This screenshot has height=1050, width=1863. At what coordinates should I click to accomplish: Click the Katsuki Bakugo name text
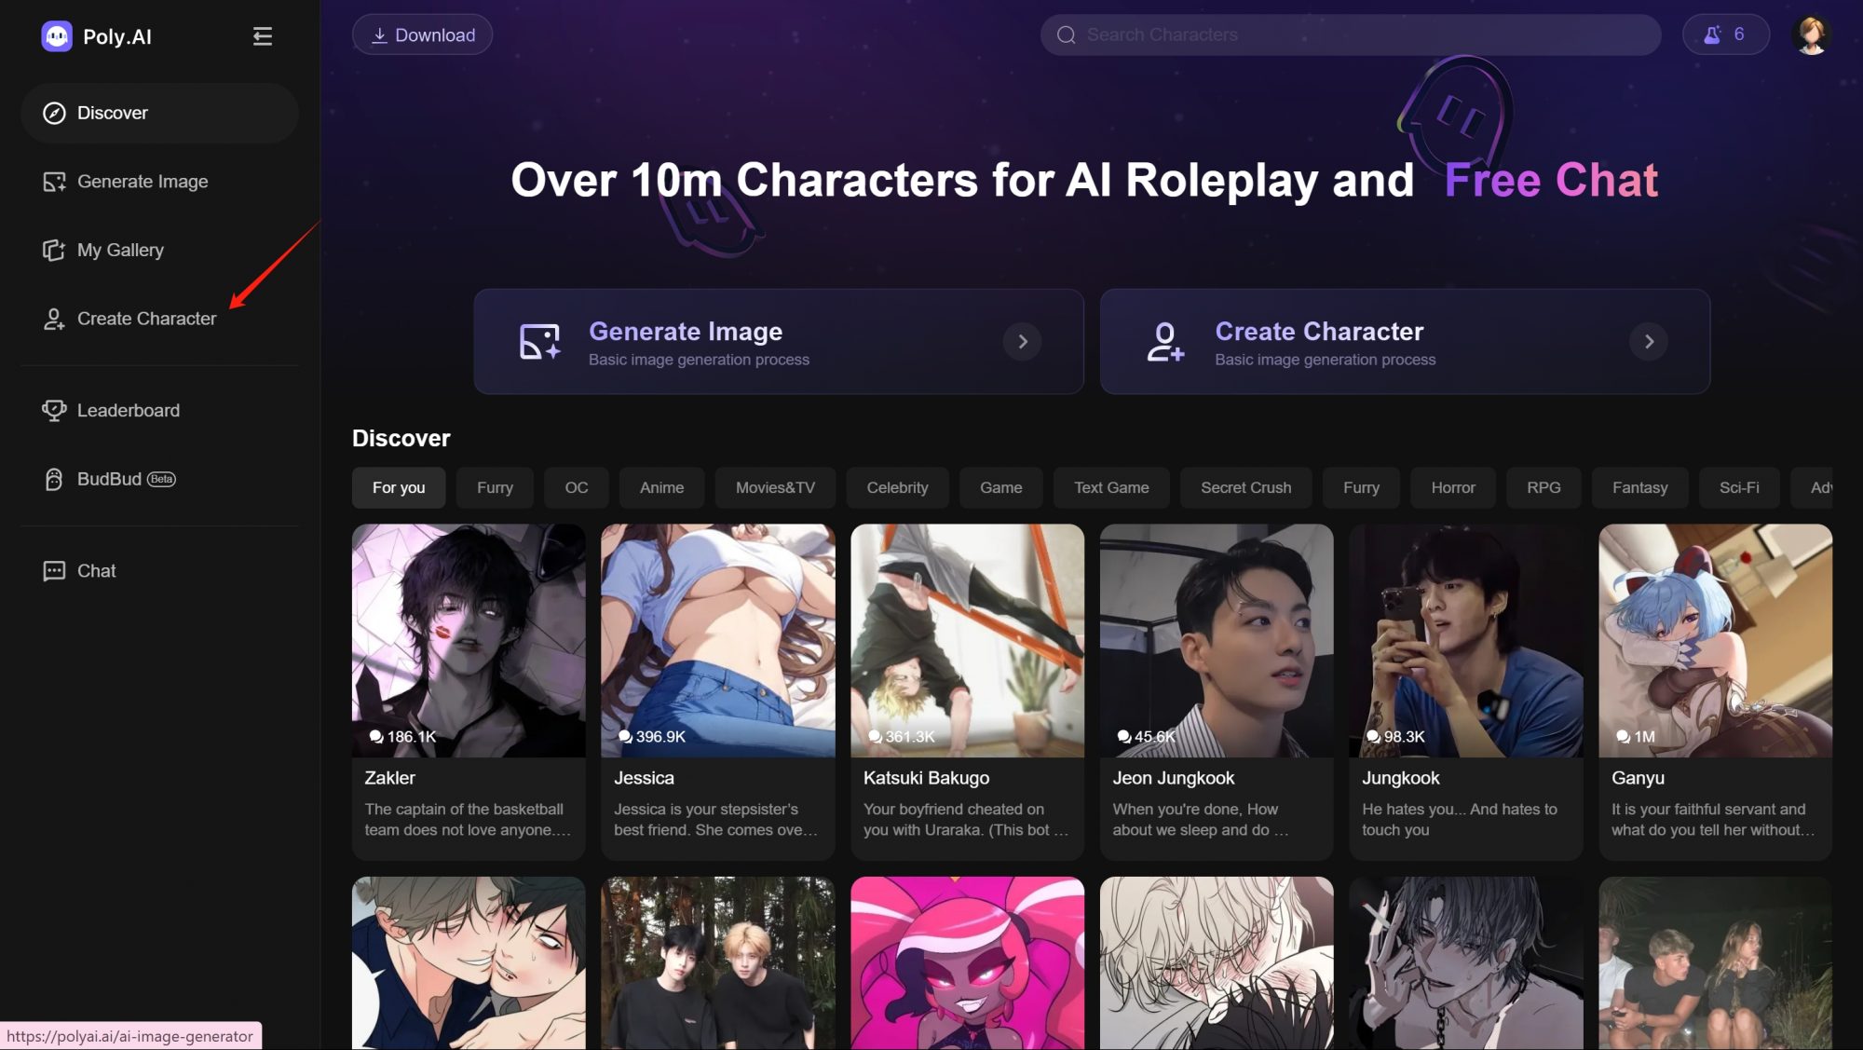tap(926, 778)
